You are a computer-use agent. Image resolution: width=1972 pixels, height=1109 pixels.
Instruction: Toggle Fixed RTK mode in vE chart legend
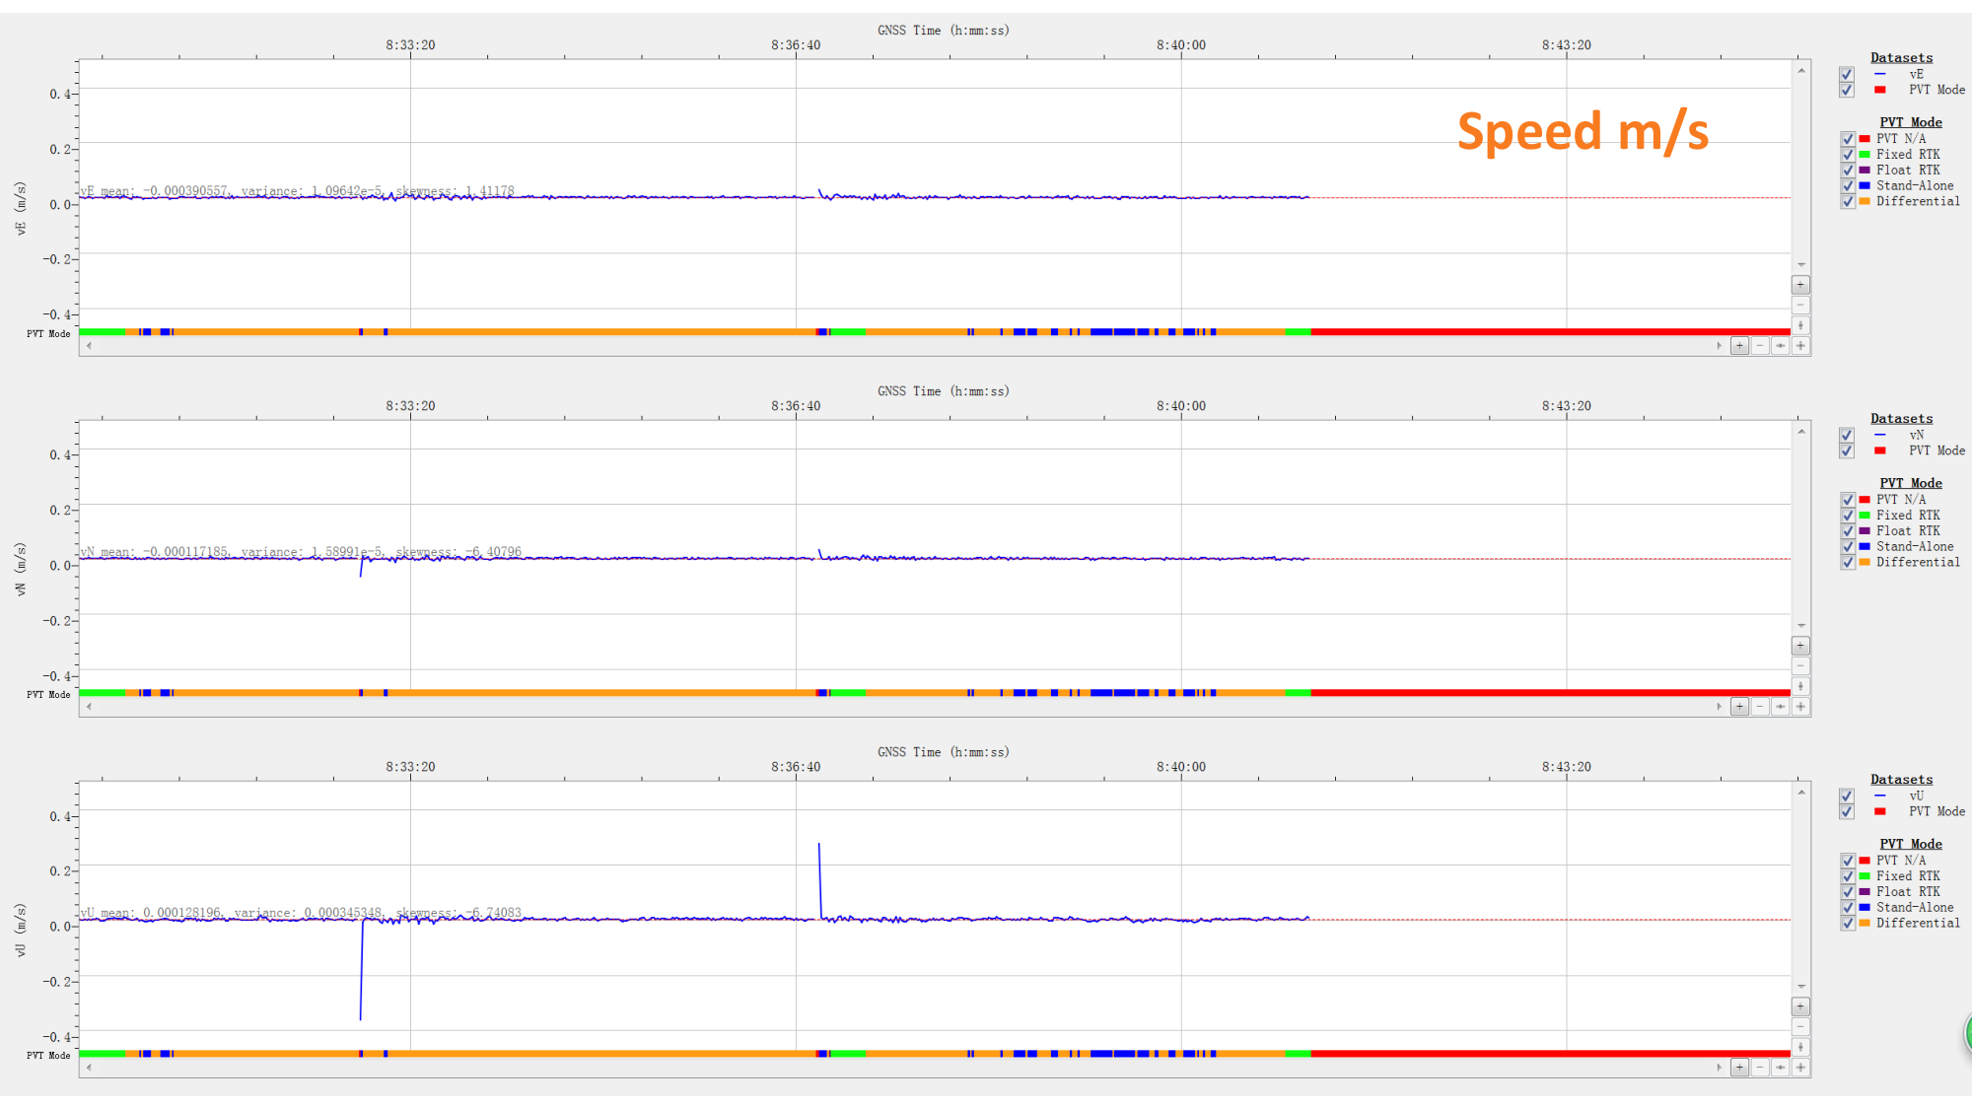(1848, 155)
